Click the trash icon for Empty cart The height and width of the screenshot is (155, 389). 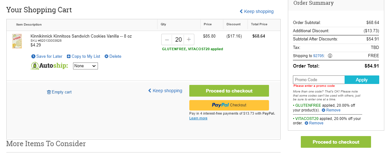coord(49,92)
